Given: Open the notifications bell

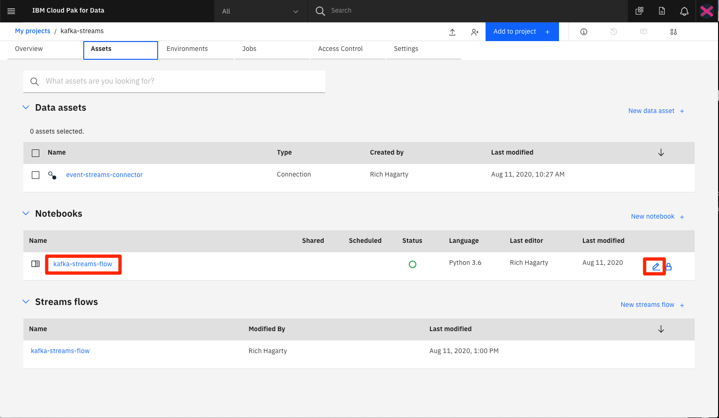Looking at the screenshot, I should point(684,11).
